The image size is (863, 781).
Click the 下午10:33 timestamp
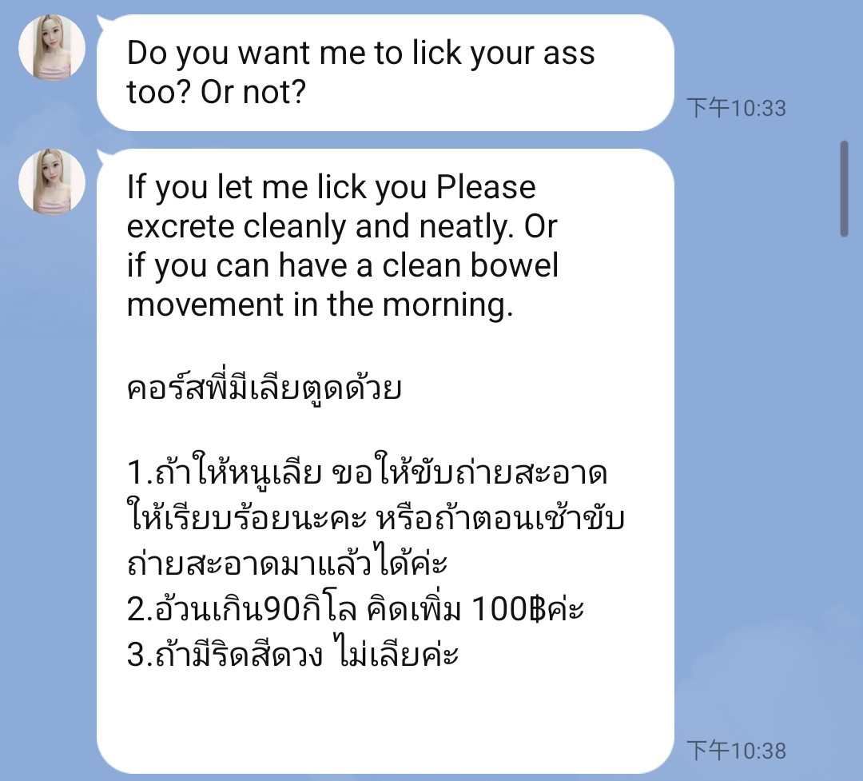pyautogui.click(x=736, y=108)
